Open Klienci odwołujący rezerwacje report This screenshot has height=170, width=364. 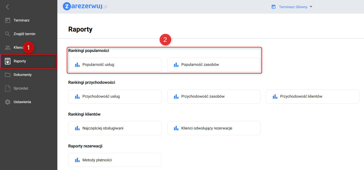pyautogui.click(x=214, y=128)
